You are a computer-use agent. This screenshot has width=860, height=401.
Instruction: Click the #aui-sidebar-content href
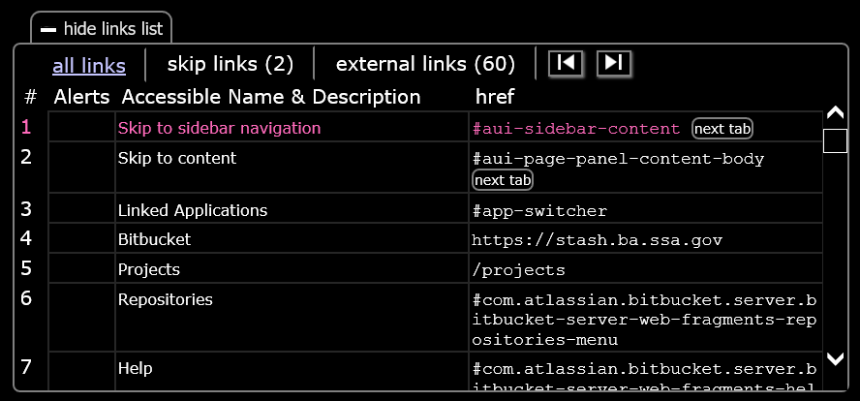coord(576,129)
